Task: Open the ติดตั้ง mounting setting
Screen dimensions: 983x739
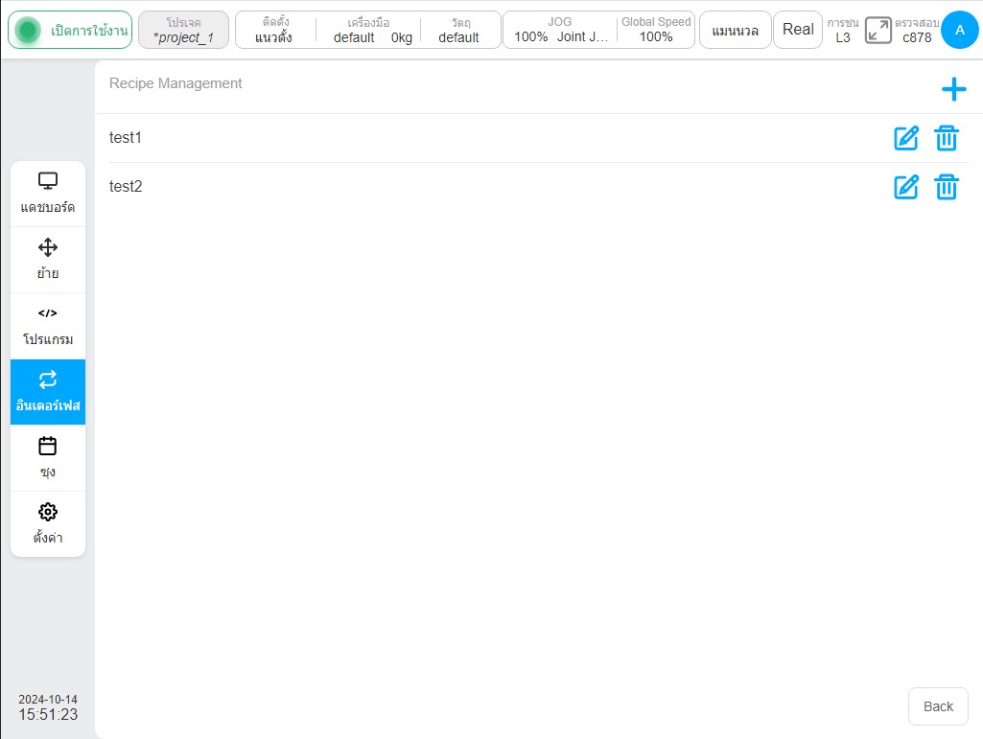Action: (274, 30)
